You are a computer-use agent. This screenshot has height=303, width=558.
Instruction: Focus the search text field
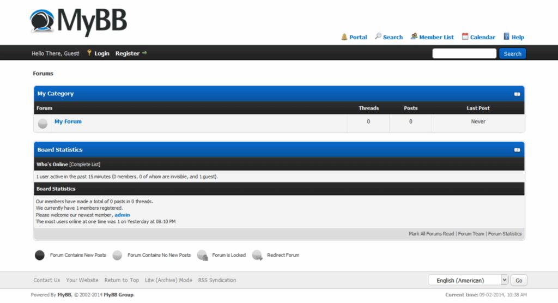click(464, 53)
